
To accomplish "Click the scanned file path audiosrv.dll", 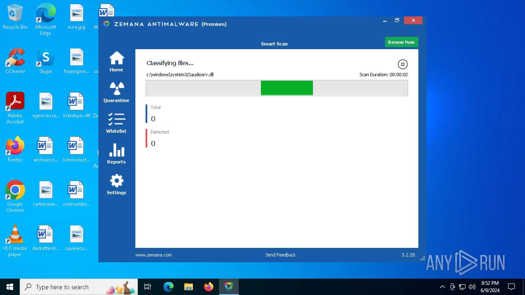I will [180, 75].
